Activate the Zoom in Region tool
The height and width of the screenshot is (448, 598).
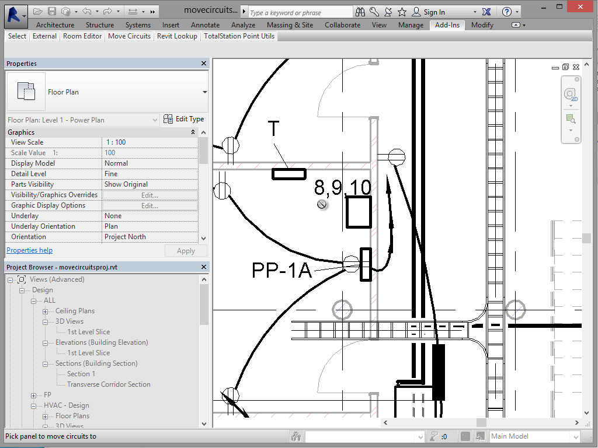pyautogui.click(x=570, y=119)
